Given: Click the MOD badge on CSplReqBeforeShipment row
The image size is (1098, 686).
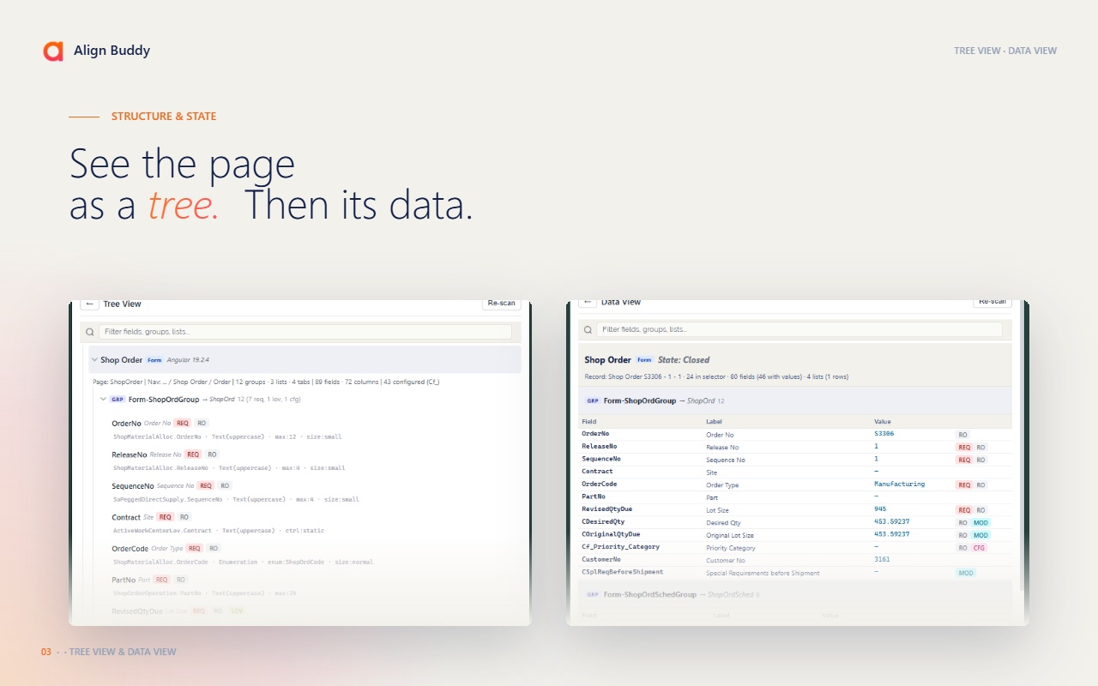Looking at the screenshot, I should [x=966, y=573].
